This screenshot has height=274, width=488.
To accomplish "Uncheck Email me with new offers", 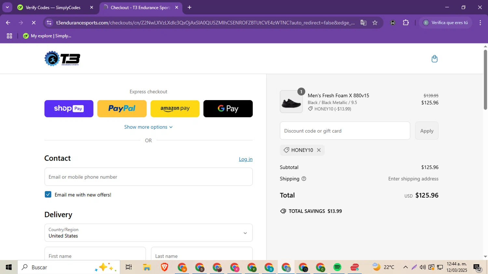I will pos(48,194).
